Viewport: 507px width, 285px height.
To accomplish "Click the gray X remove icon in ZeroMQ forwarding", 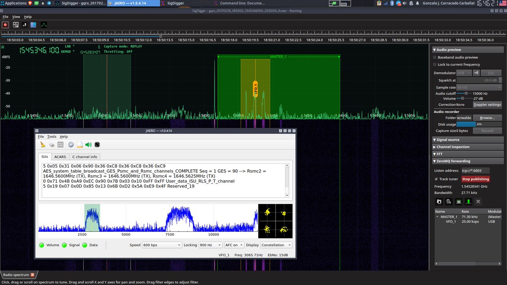I will tap(478, 201).
